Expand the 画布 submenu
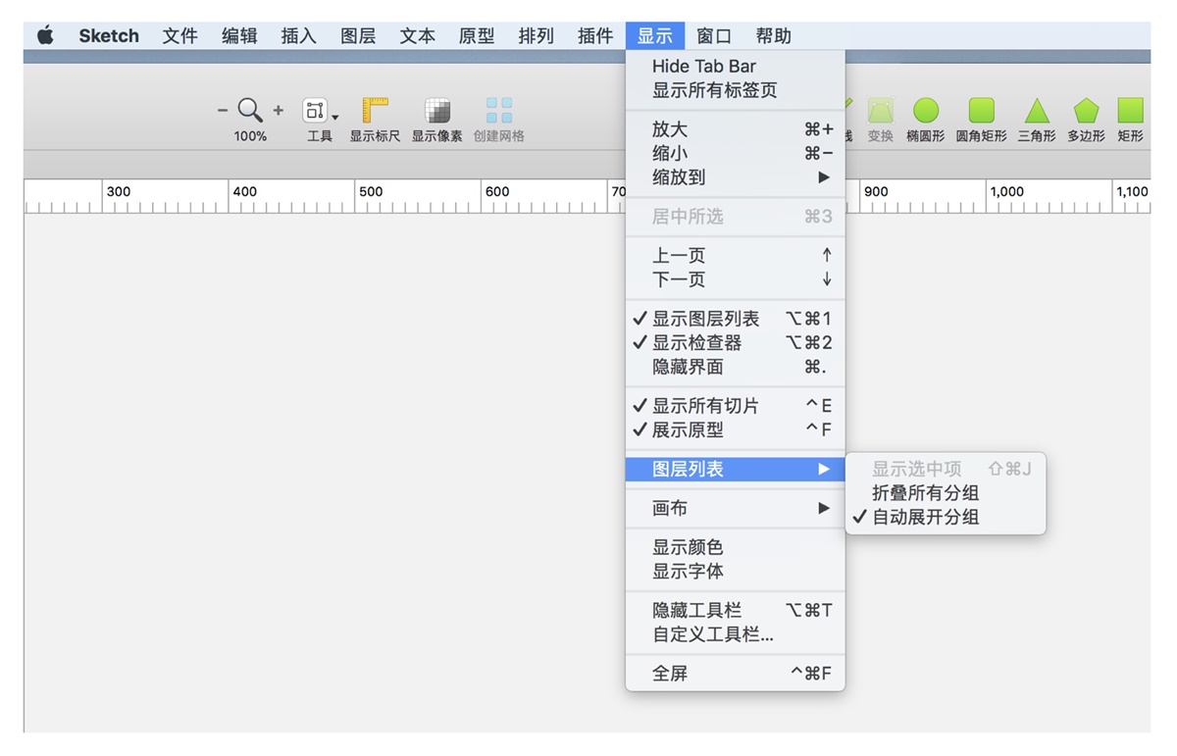The width and height of the screenshot is (1177, 756). point(735,509)
